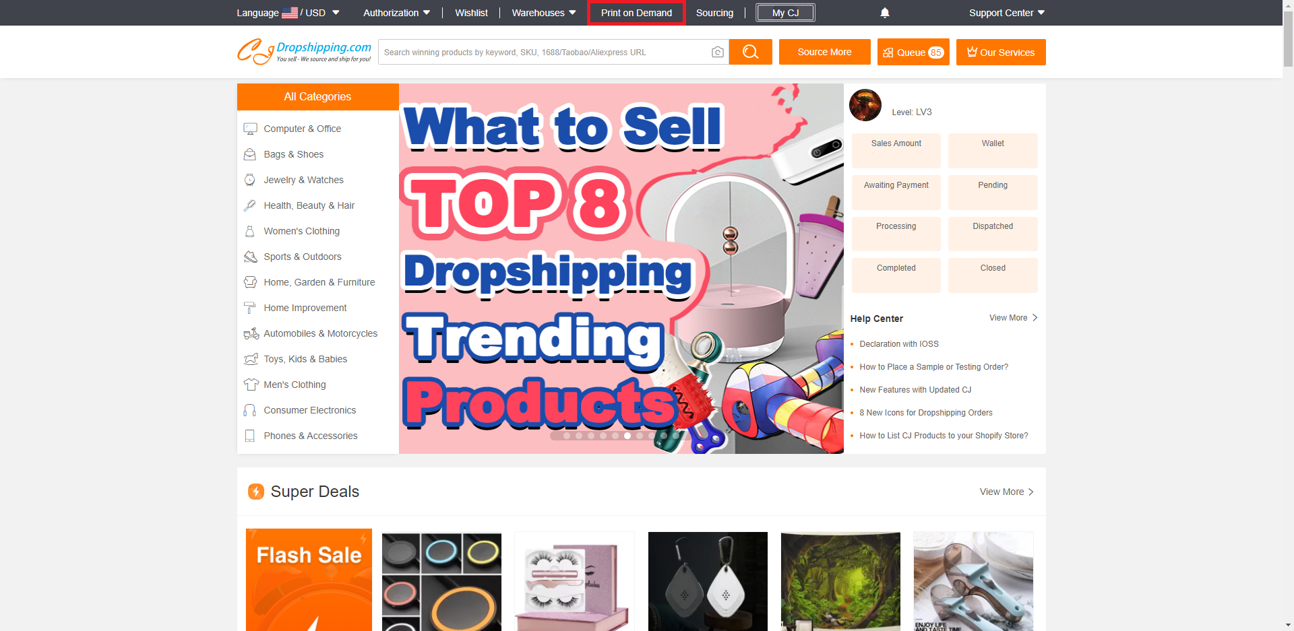Open the Language / USD dropdown
Screen dimensions: 1294x631
tap(288, 13)
